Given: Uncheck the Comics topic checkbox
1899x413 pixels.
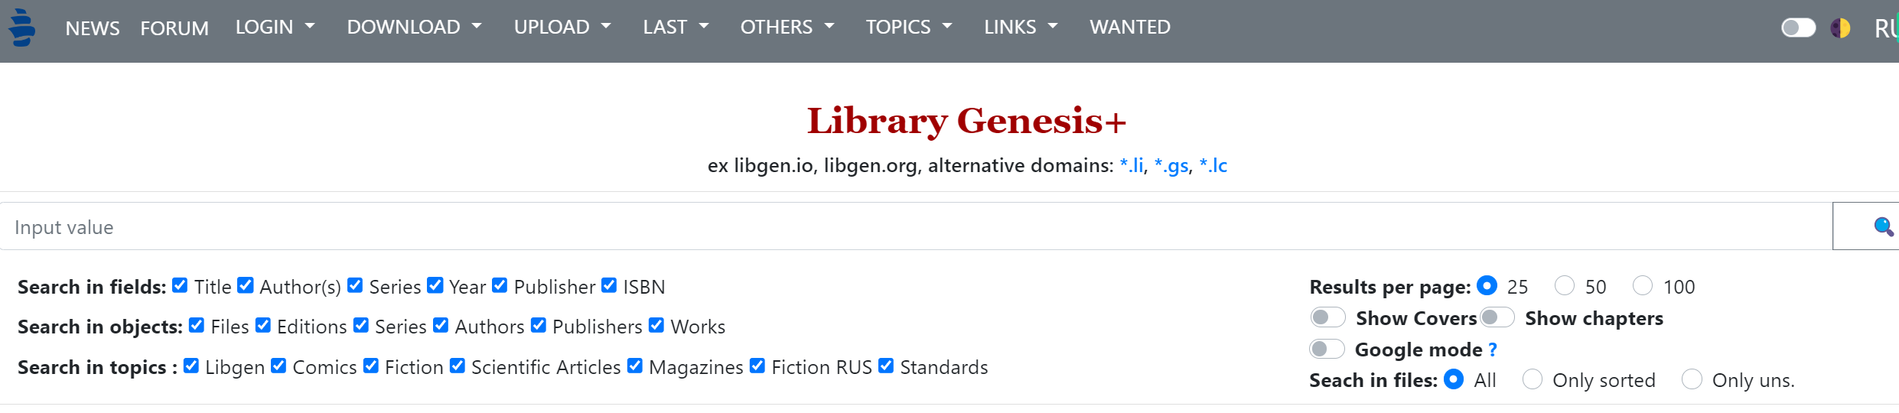Looking at the screenshot, I should (278, 366).
